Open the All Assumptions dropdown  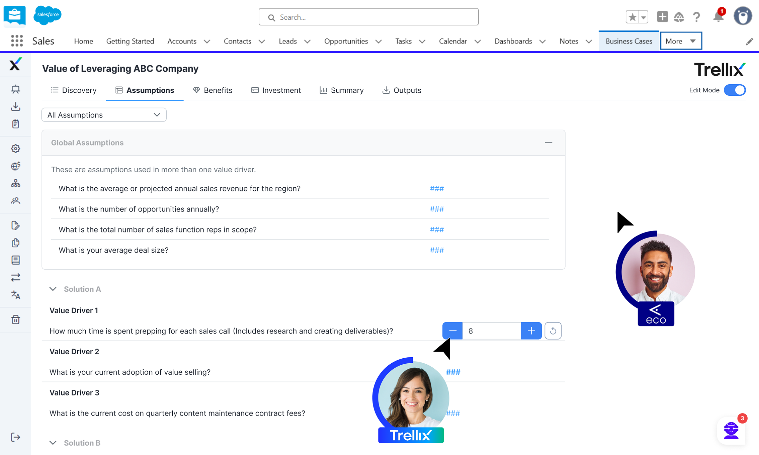coord(104,115)
